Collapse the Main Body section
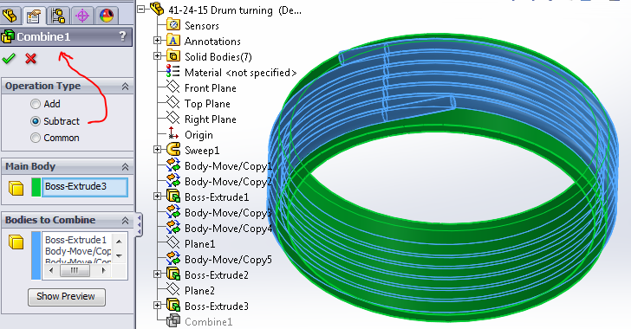 [x=125, y=166]
